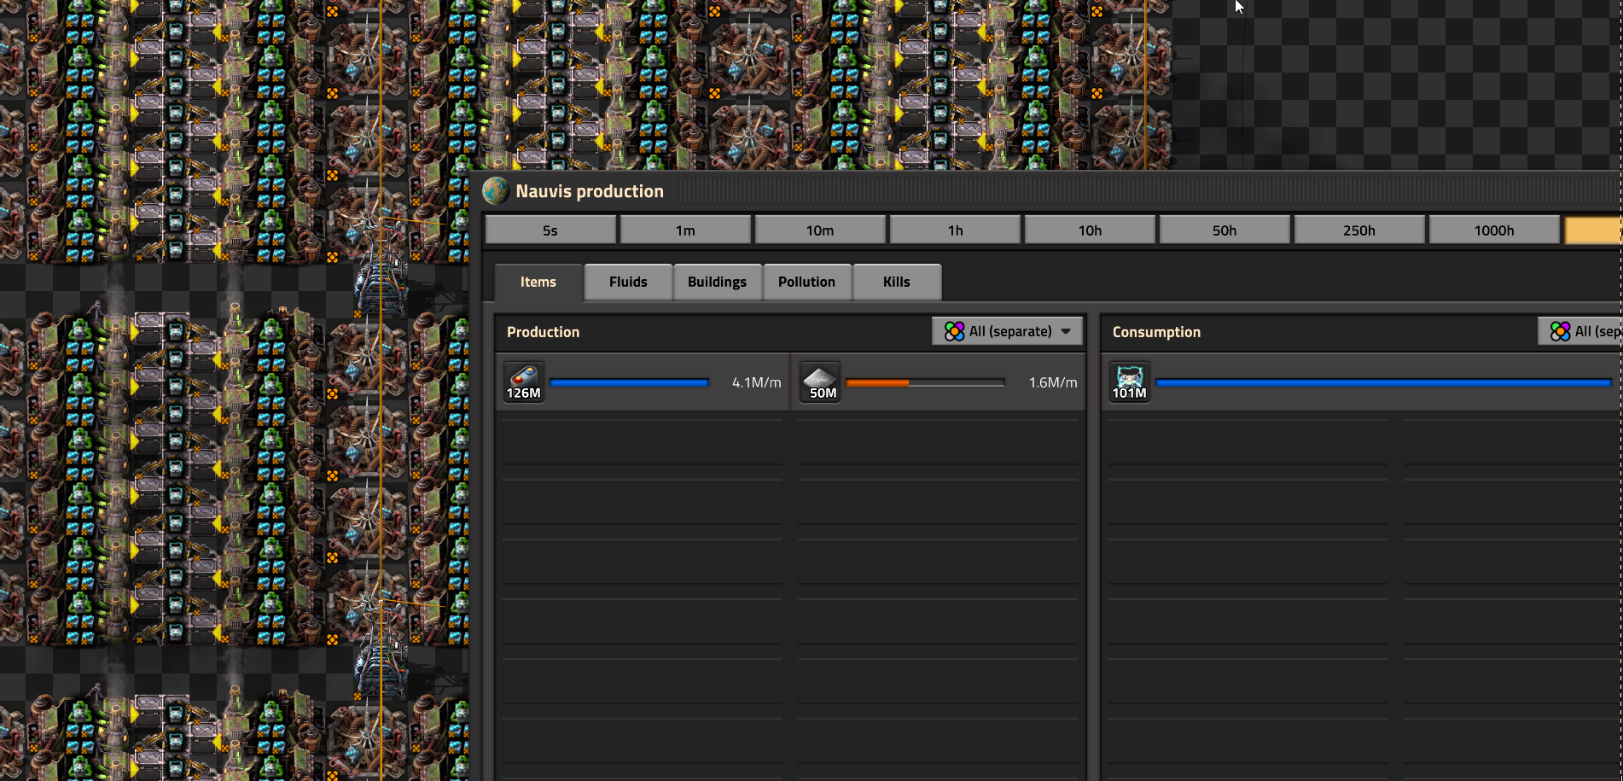
Task: Select the 10h time range
Action: click(x=1090, y=230)
